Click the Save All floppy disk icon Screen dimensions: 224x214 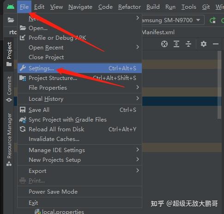[23, 110]
